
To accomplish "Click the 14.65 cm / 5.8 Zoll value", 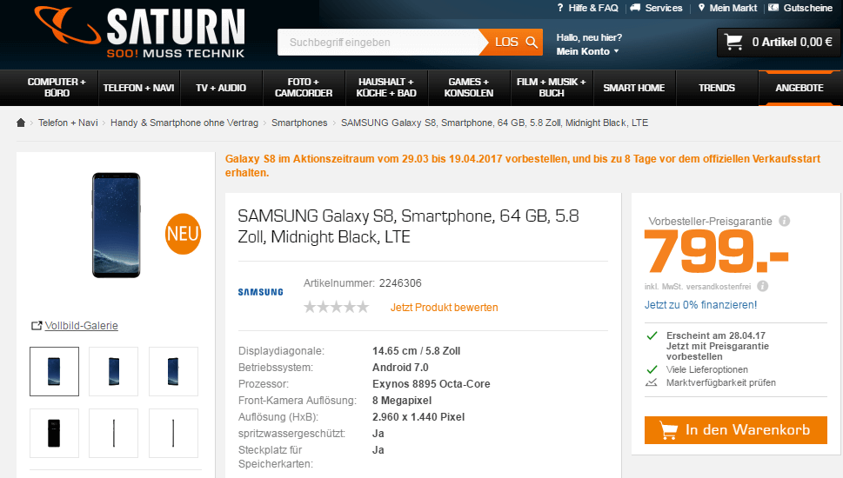I will click(416, 351).
